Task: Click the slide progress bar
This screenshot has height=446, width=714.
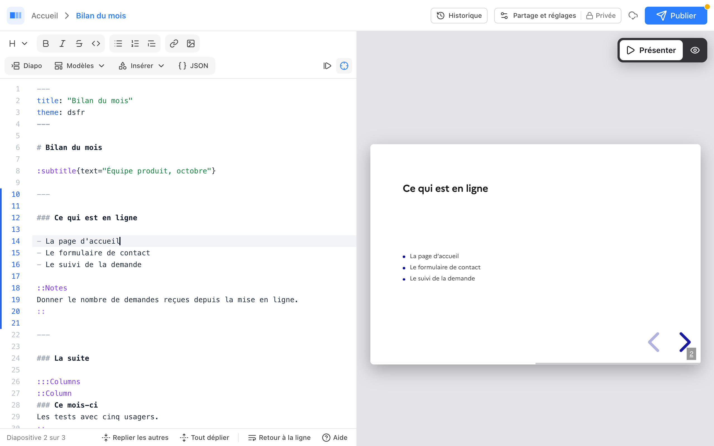Action: (535, 363)
